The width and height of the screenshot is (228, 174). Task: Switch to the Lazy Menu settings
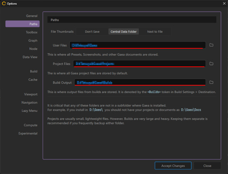tap(29, 111)
